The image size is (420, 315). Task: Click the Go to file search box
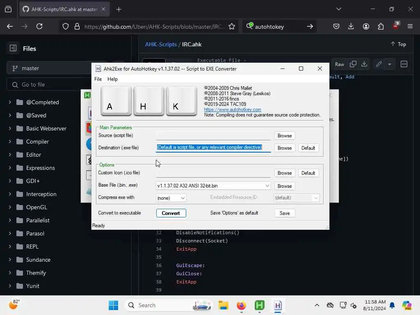click(49, 84)
